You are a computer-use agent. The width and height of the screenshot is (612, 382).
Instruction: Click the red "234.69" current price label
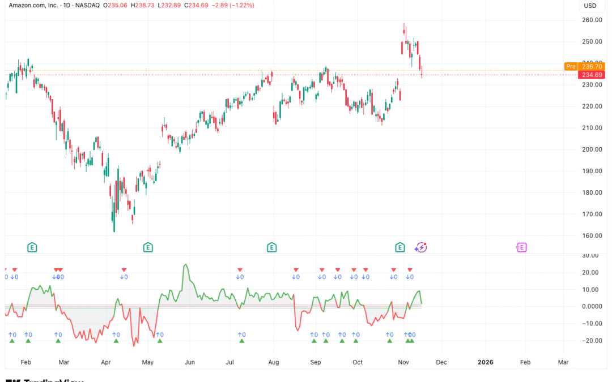point(592,74)
